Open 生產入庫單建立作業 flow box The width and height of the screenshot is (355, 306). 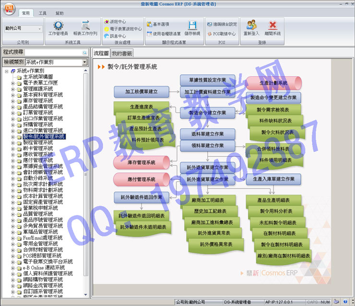(x=273, y=179)
